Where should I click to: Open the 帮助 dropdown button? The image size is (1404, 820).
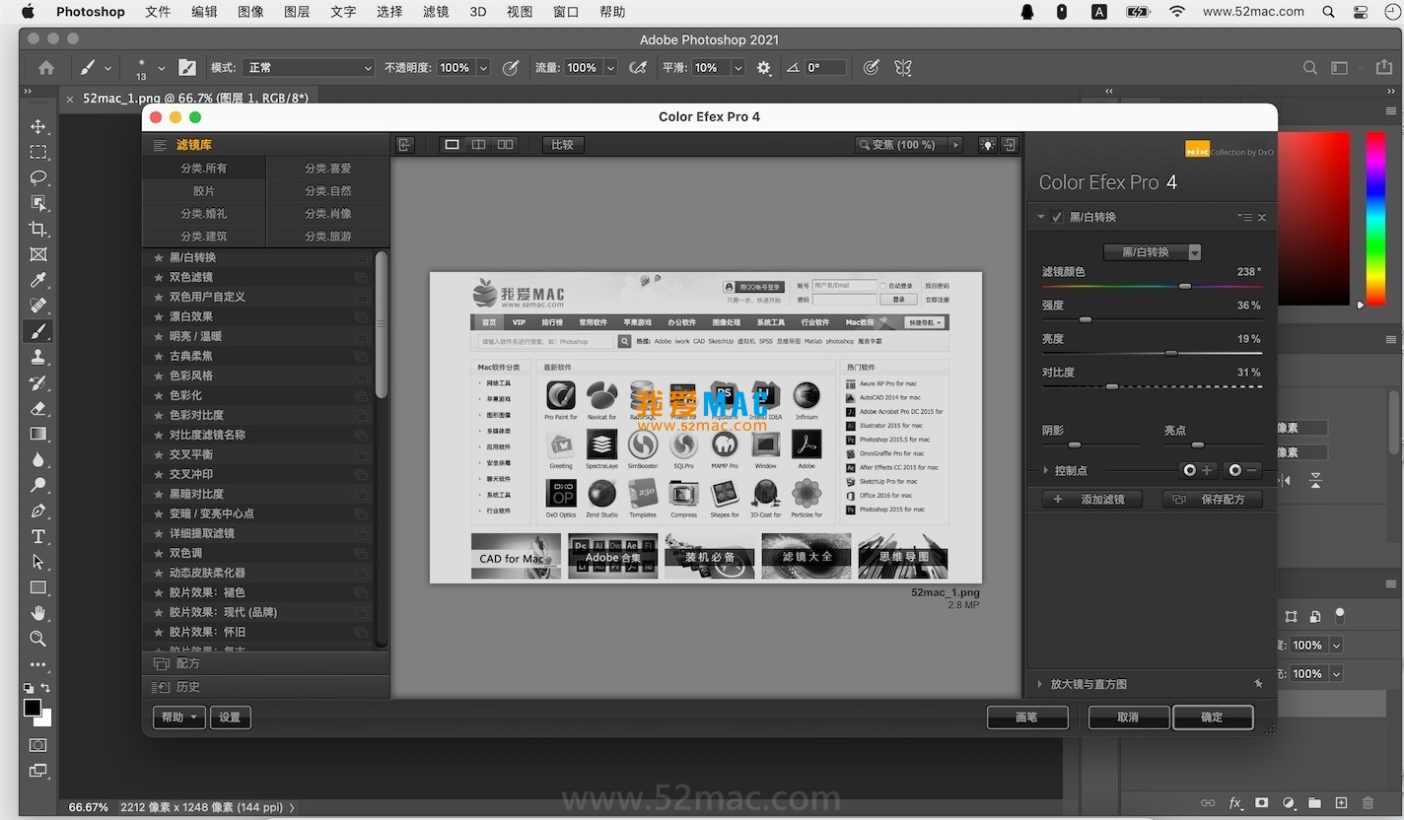(179, 717)
